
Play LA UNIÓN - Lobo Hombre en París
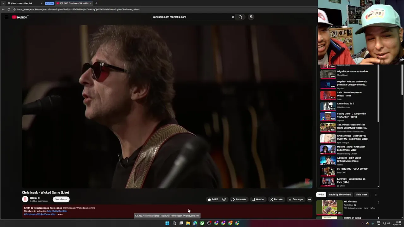(349, 182)
